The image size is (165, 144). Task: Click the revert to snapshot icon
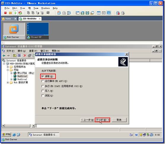64,13
